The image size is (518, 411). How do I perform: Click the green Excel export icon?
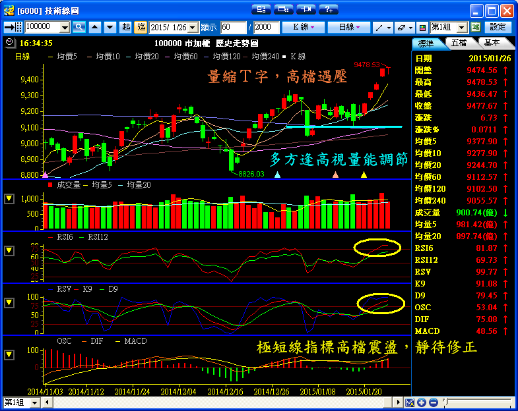475,27
